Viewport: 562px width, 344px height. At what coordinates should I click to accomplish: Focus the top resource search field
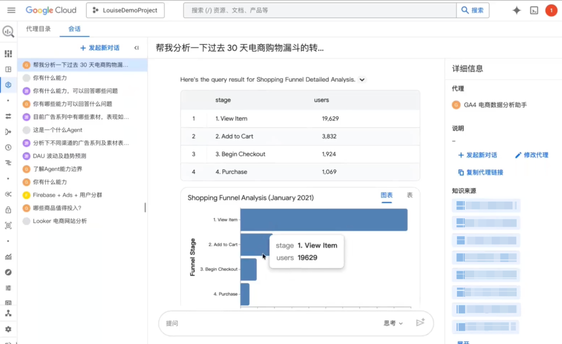[x=320, y=10]
